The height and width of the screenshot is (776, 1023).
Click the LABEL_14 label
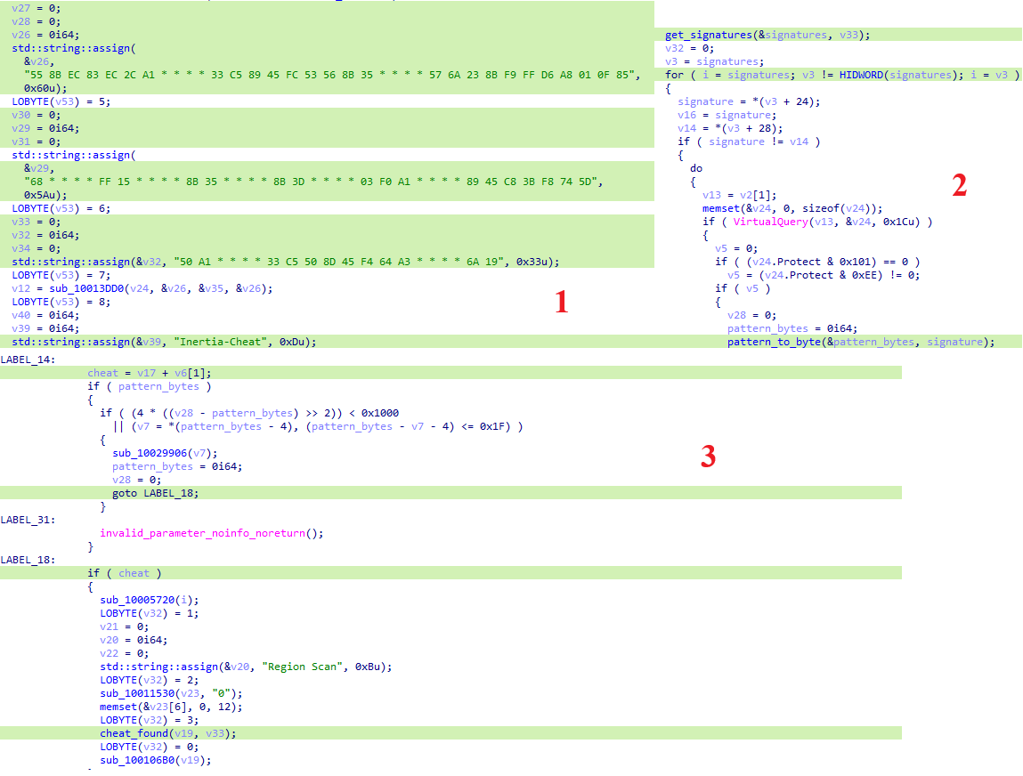[x=26, y=359]
